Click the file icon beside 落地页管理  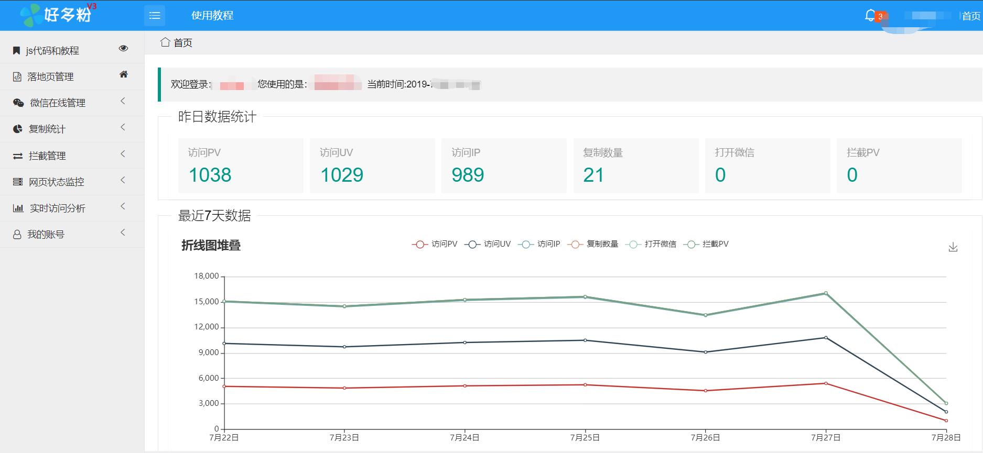[17, 77]
